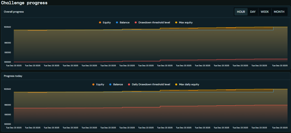This screenshot has width=291, height=133.
Task: Switch to the DAY time range
Action: pos(253,12)
